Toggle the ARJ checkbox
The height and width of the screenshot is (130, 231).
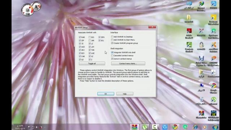coord(80,50)
